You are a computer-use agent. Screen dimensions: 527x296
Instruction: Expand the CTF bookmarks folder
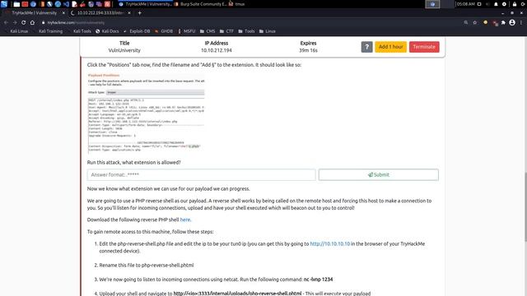[x=226, y=31]
